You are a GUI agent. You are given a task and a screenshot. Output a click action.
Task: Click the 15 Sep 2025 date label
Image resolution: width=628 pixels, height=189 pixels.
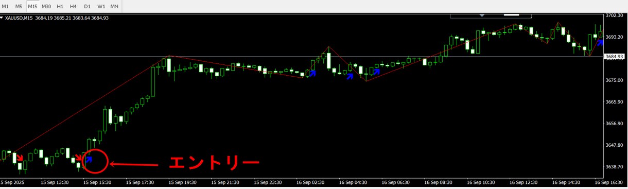click(12, 182)
